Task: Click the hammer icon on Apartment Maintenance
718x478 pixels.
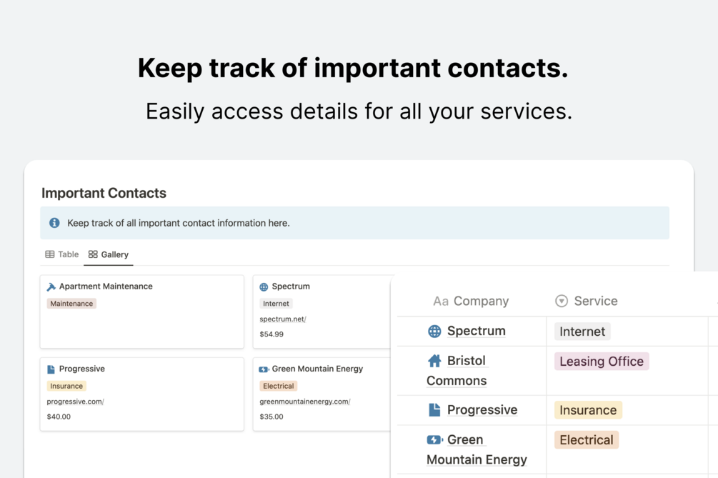Action: tap(51, 287)
